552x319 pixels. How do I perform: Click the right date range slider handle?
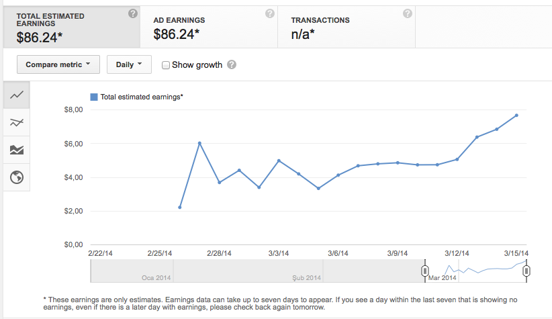526,271
